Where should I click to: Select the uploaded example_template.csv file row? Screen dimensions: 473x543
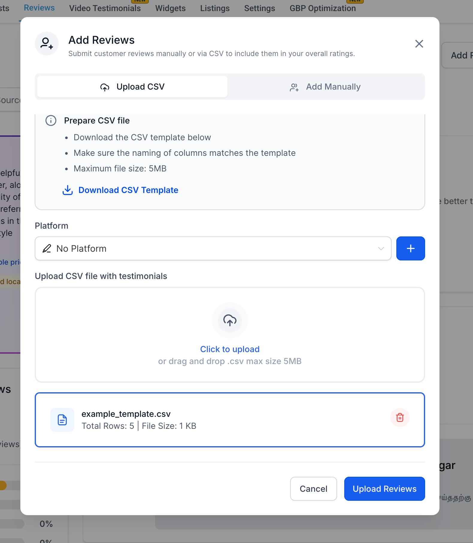click(x=210, y=420)
